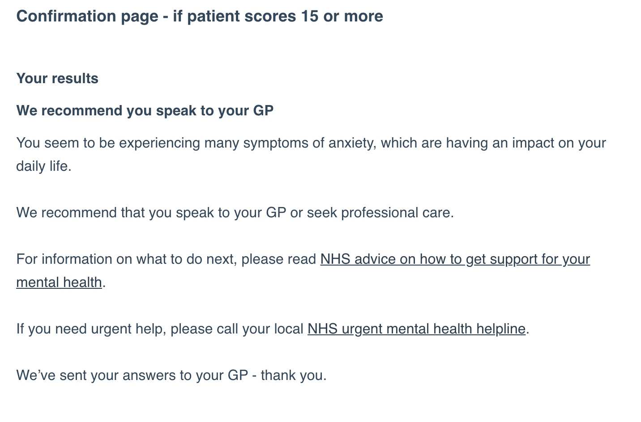The height and width of the screenshot is (422, 641).
Task: Click the "seek professional care" phrase
Action: 379,213
